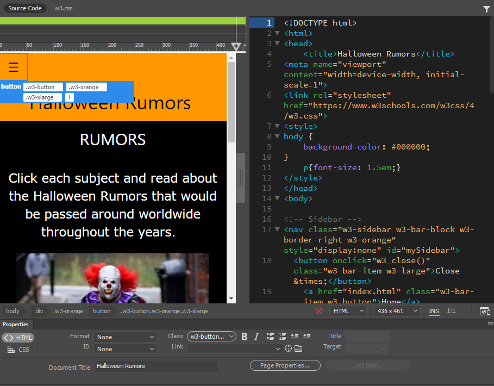Open the Format dropdown
The height and width of the screenshot is (386, 494).
point(125,337)
